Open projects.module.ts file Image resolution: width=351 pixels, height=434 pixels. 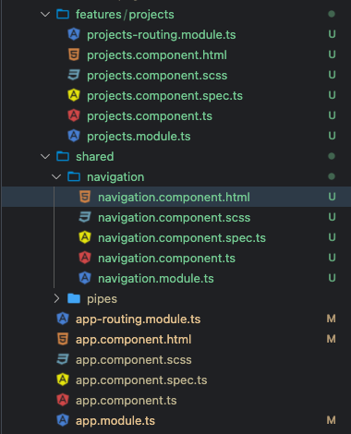pos(139,137)
